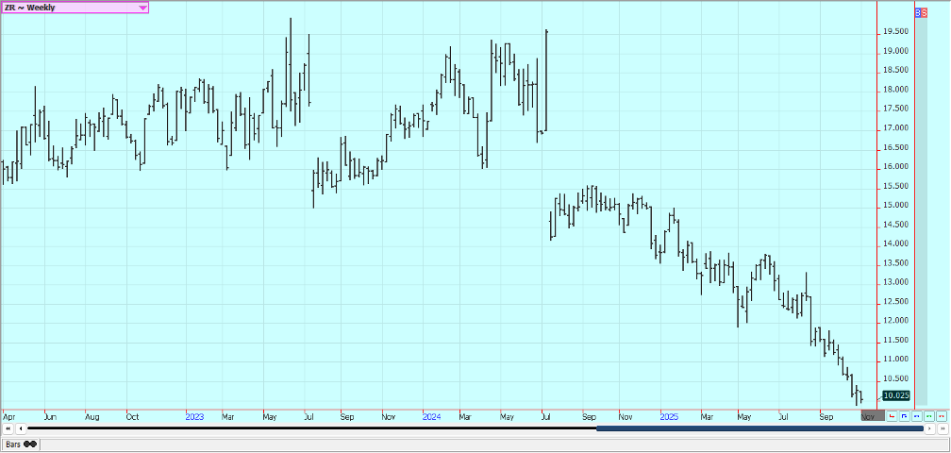Click the 19.500 price axis label
The width and height of the screenshot is (951, 453).
click(x=895, y=31)
